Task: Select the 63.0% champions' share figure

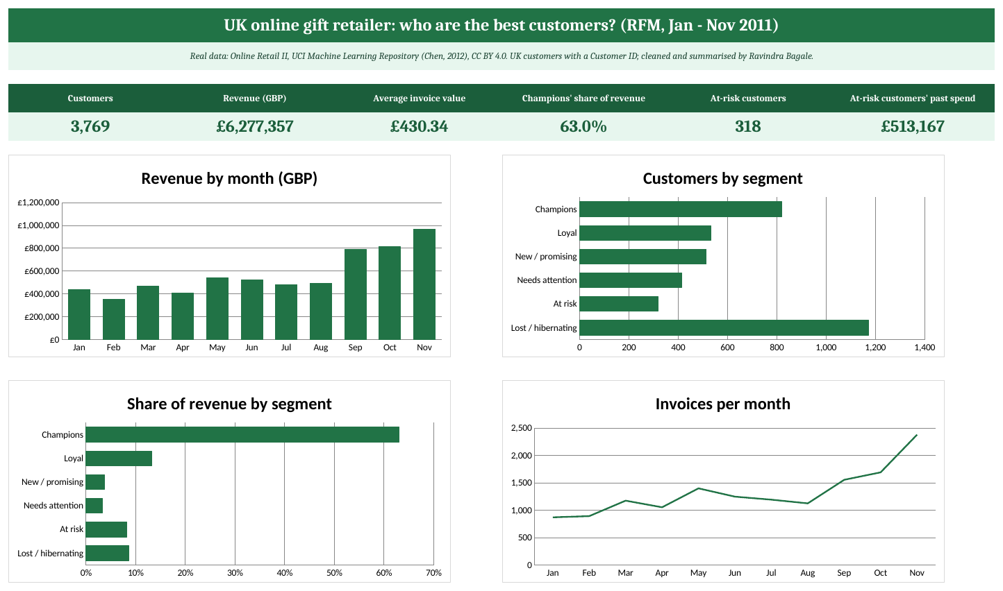Action: (x=583, y=126)
